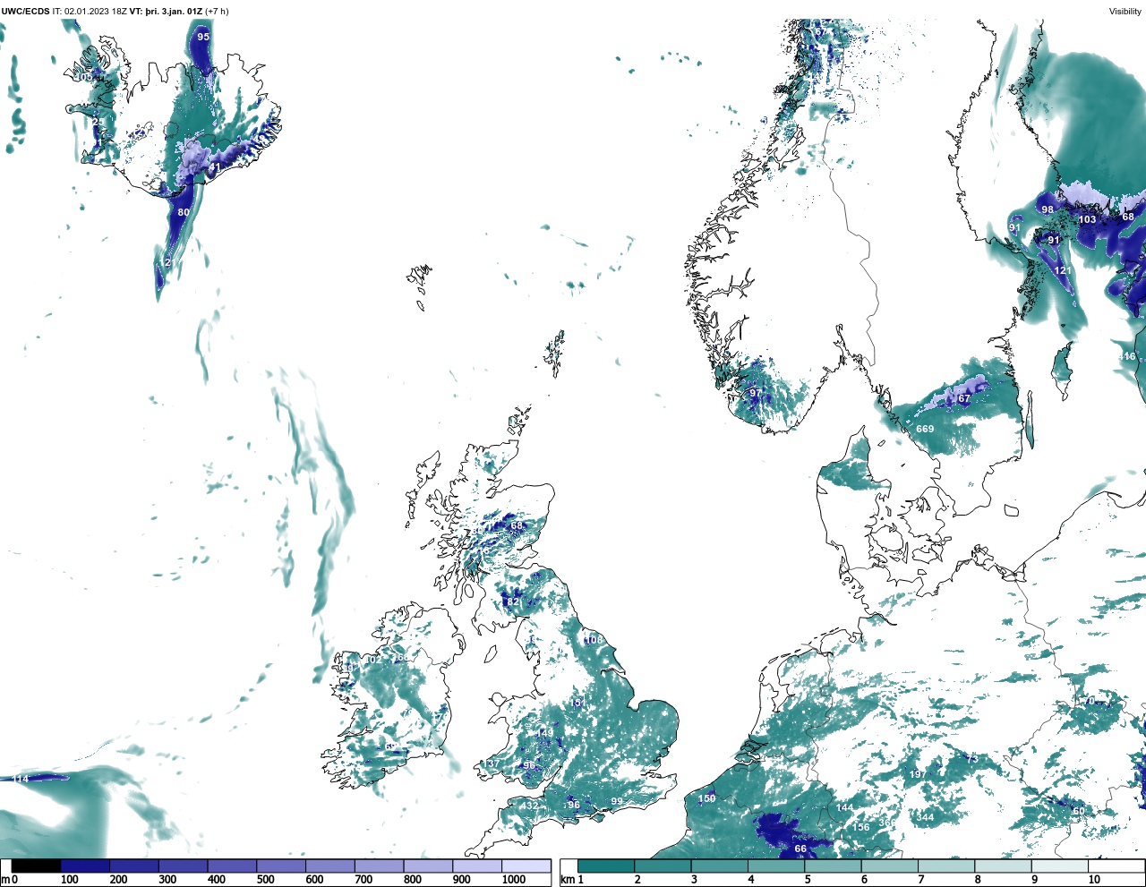Click the "10" km legend tick label
The width and height of the screenshot is (1146, 887).
(1094, 880)
